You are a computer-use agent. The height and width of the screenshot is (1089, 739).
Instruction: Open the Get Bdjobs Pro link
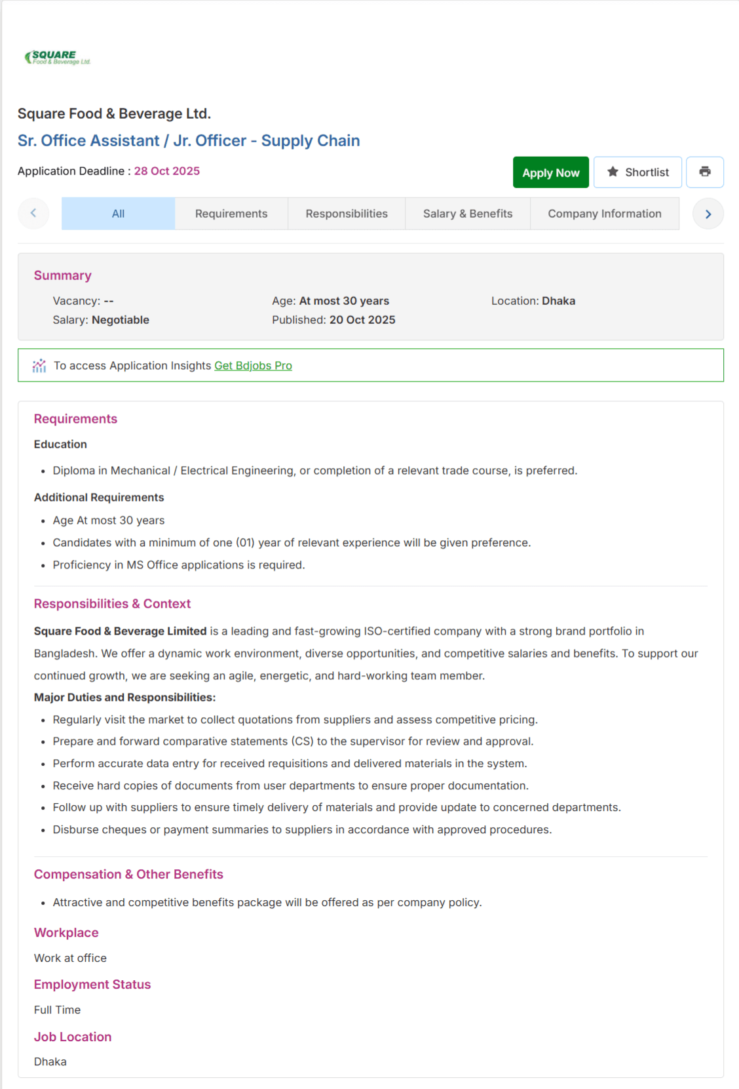click(254, 366)
